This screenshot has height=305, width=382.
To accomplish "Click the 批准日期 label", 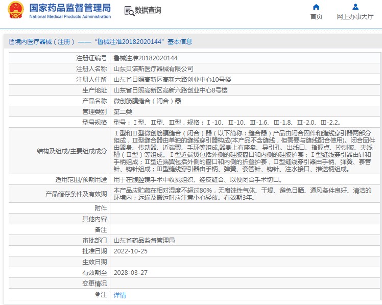I will click(x=95, y=251).
